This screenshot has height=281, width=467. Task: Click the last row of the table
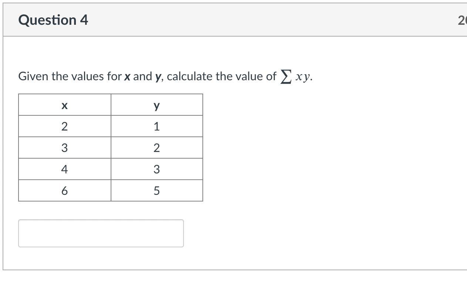click(x=111, y=190)
